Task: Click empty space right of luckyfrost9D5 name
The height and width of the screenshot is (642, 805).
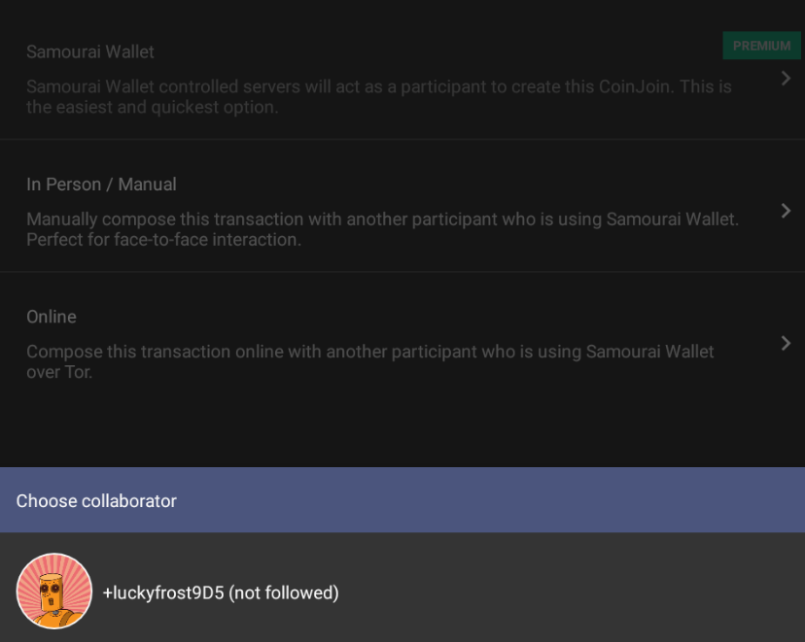Action: (x=583, y=592)
